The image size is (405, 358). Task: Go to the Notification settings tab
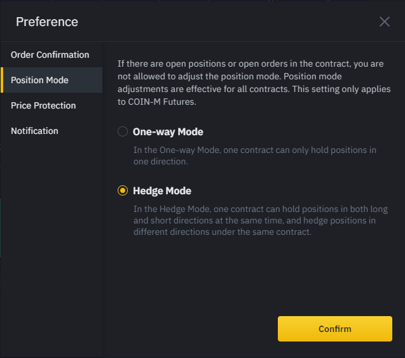pyautogui.click(x=34, y=131)
